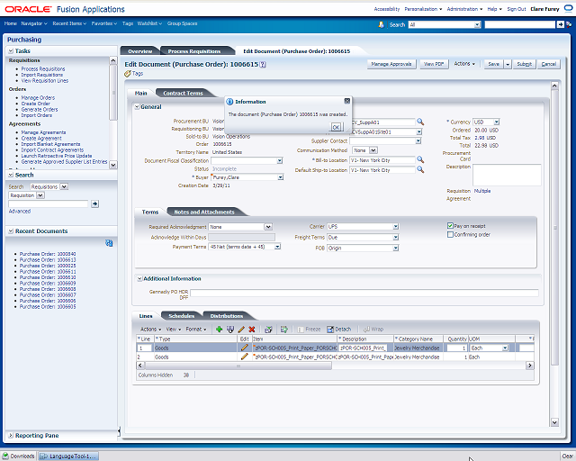This screenshot has width=576, height=461.
Task: Edit line 1 using its pencil icon
Action: coord(244,348)
